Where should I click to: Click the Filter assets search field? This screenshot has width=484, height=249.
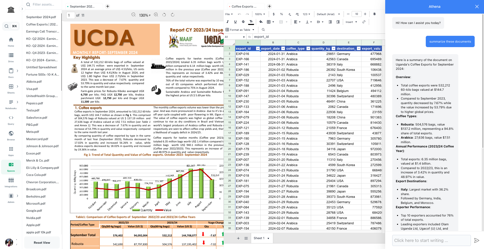click(x=43, y=4)
